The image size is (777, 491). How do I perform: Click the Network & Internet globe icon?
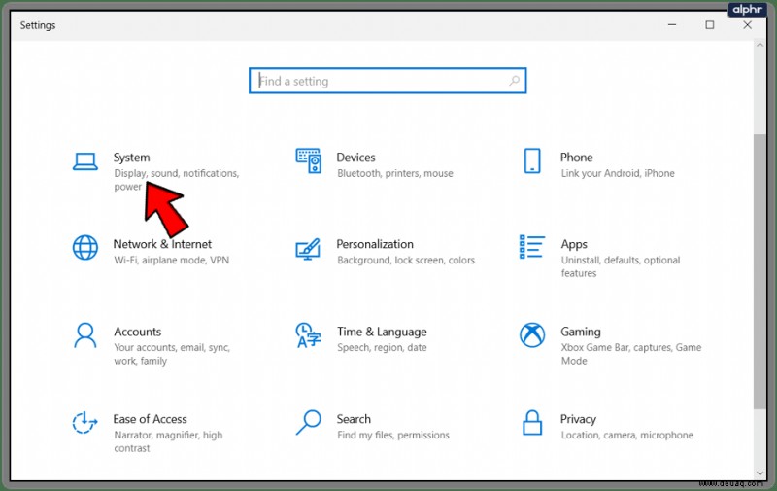85,248
